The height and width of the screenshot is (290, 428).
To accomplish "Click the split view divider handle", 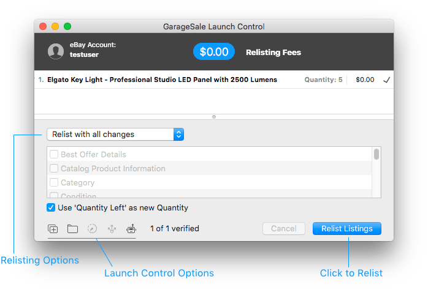I will 213,116.
